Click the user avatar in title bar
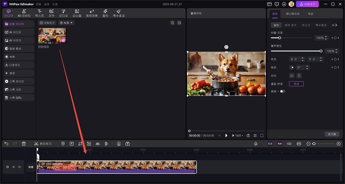 pyautogui.click(x=292, y=4)
